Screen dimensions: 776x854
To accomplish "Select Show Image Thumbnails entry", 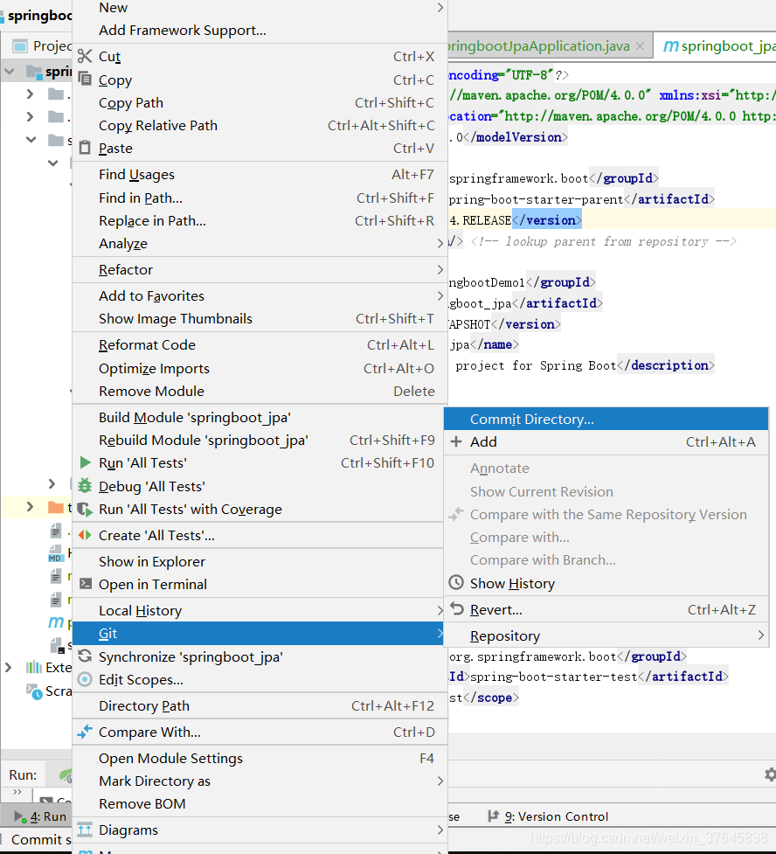I will coord(260,319).
